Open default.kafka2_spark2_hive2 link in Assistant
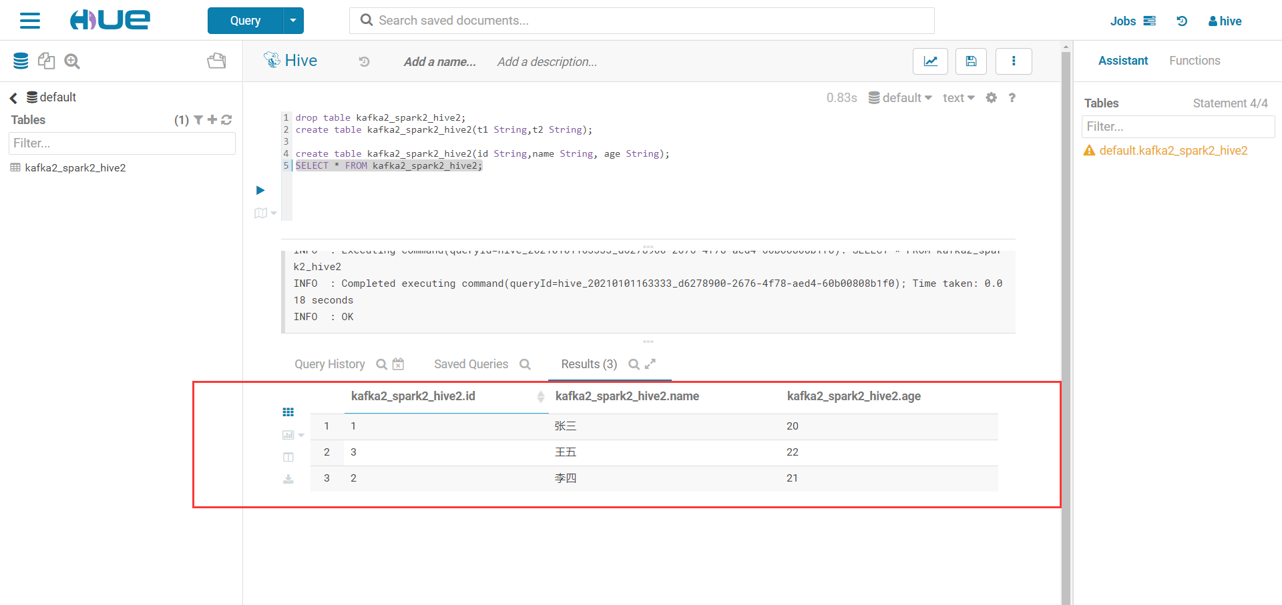Viewport: 1282px width, 605px height. click(x=1173, y=151)
